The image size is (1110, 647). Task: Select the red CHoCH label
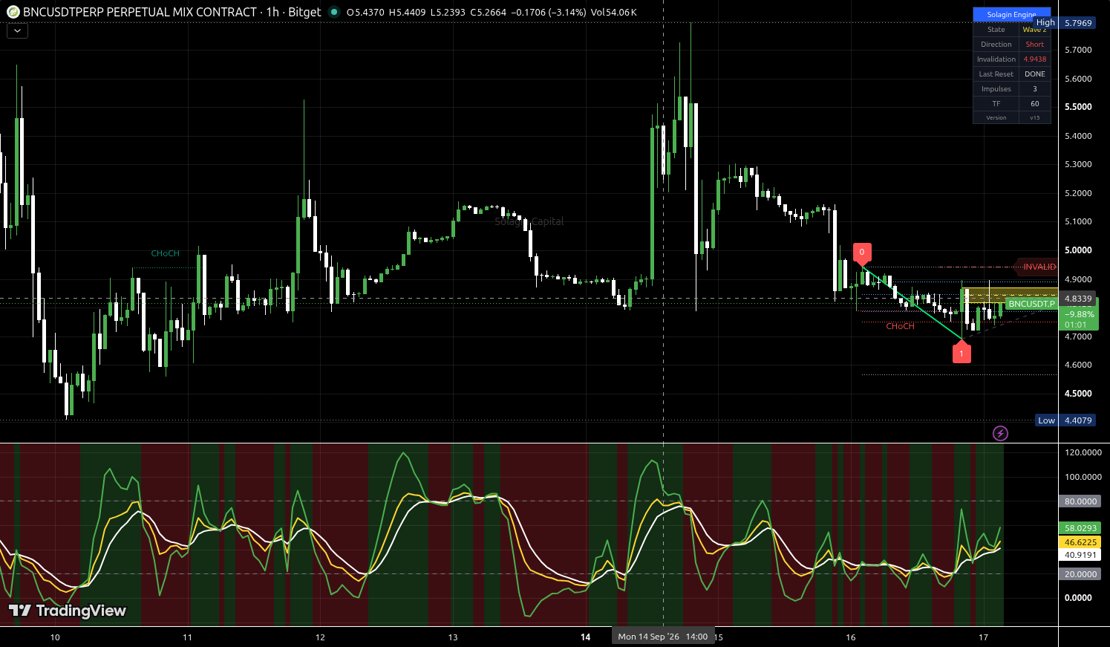click(x=900, y=326)
